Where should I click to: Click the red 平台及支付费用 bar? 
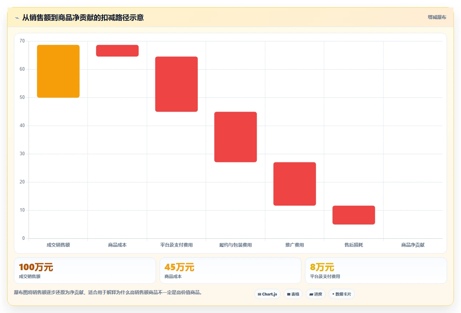tap(176, 84)
